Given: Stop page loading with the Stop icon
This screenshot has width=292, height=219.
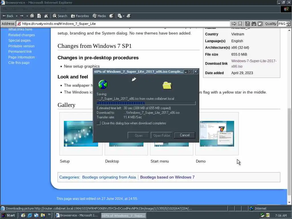Looking at the screenshot, I should [x=32, y=16].
